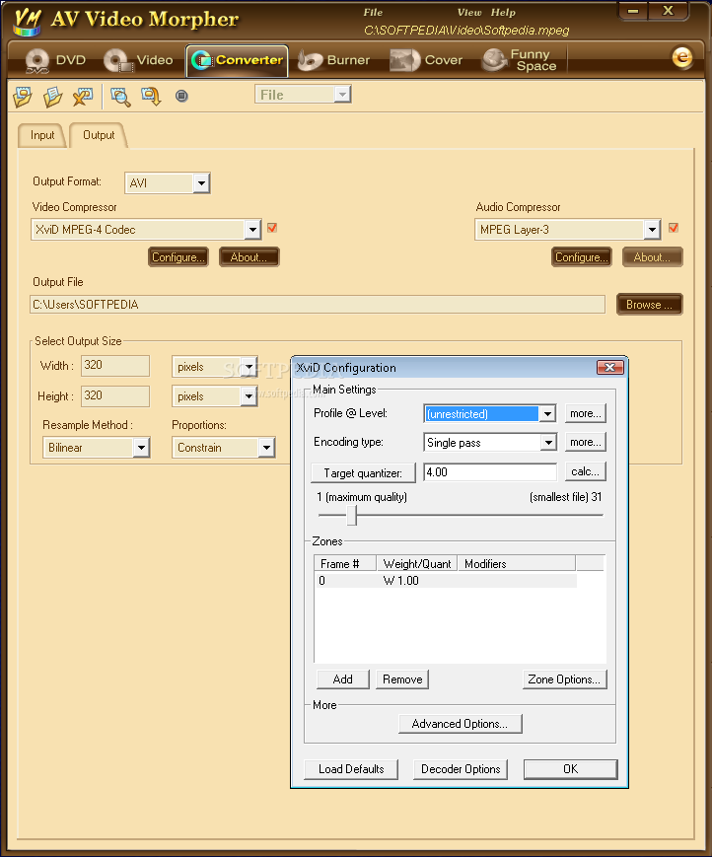Image resolution: width=712 pixels, height=857 pixels.
Task: Click the open document folder icon
Action: point(52,97)
